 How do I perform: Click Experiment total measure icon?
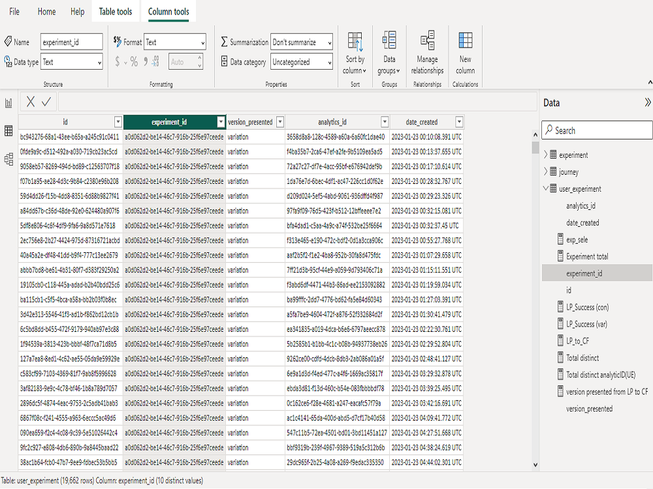560,256
